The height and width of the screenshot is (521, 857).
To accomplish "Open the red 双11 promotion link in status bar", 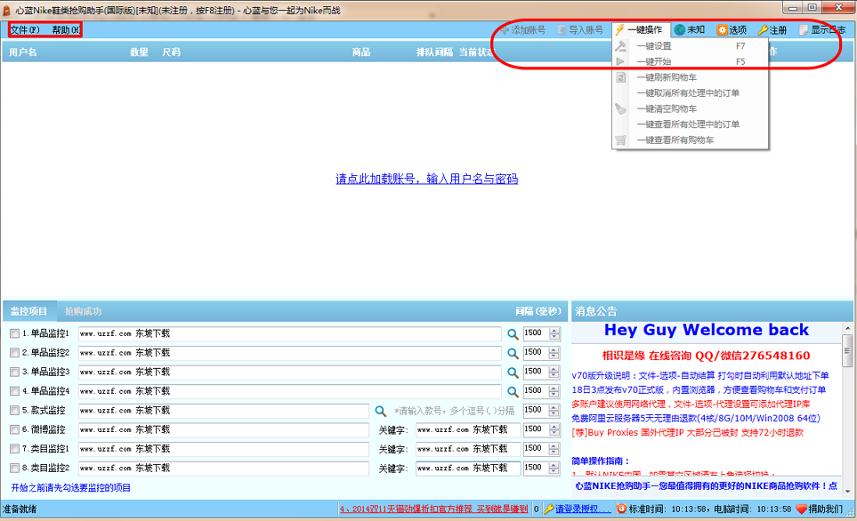I will 434,509.
